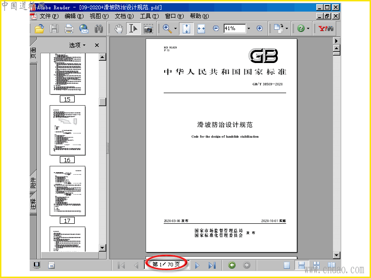This screenshot has height=278, width=371.
Task: Open the 文档(D) menu
Action: pyautogui.click(x=124, y=16)
